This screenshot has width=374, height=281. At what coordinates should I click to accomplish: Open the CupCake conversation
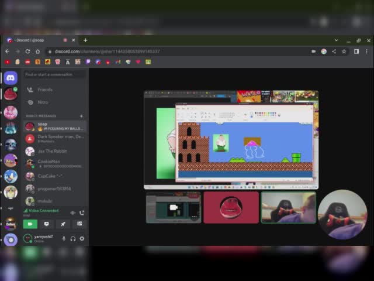click(54, 176)
